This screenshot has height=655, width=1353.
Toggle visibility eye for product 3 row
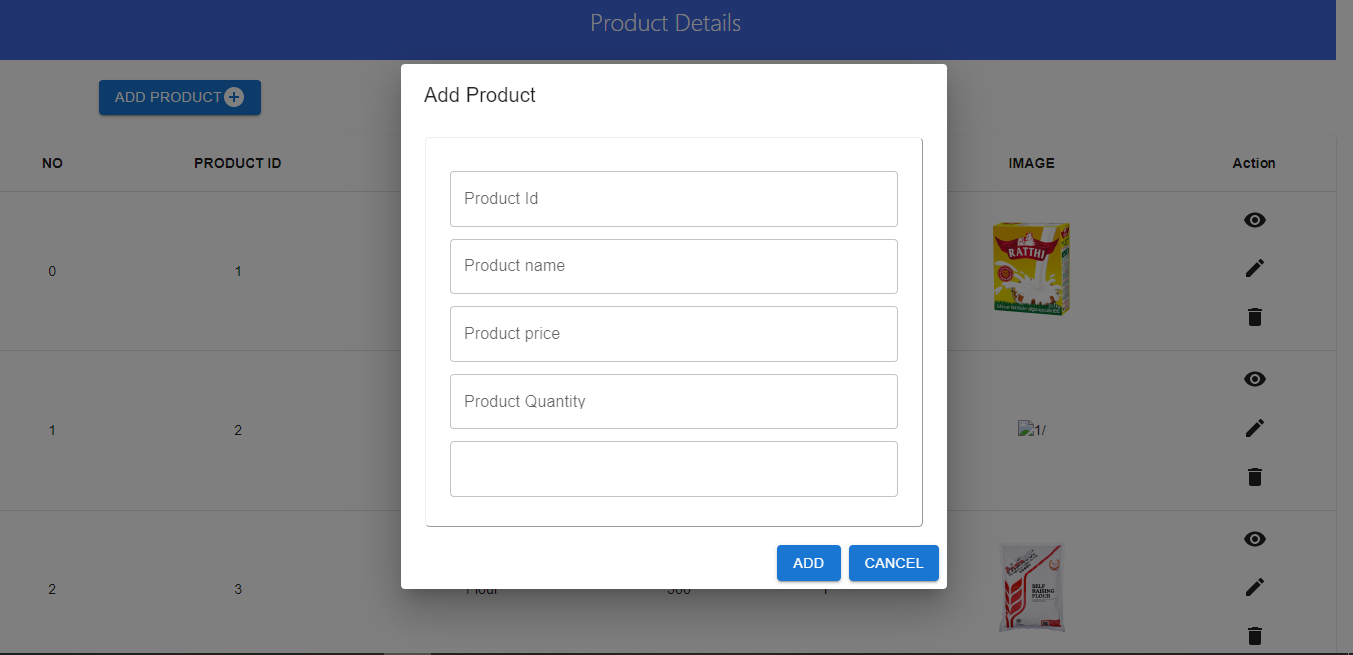click(x=1254, y=538)
